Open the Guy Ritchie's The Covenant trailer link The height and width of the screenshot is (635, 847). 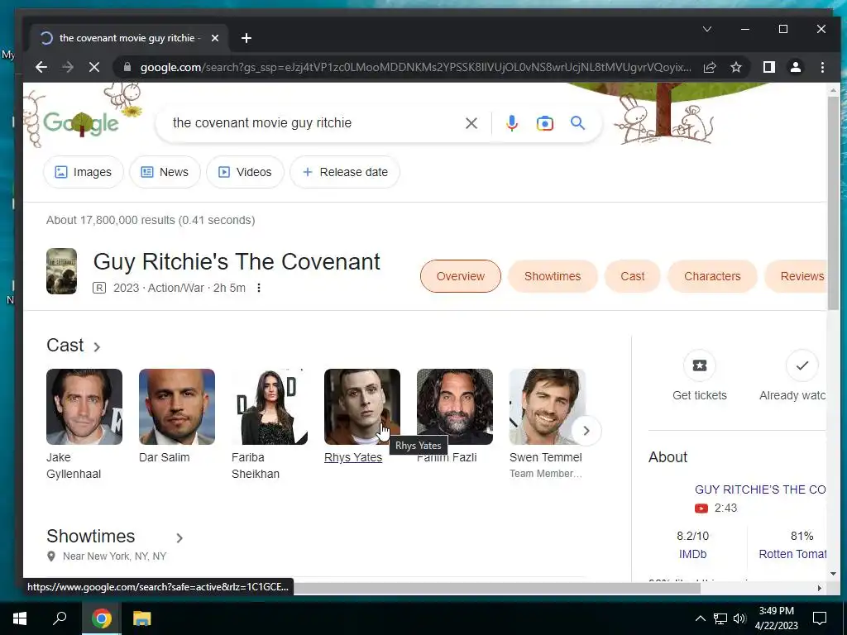pyautogui.click(x=760, y=489)
